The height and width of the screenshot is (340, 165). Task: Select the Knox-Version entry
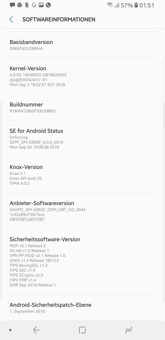click(82, 174)
